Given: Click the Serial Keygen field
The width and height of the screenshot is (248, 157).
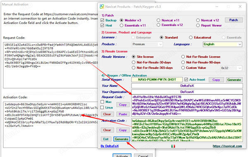Looking at the screenshot, I should tap(157, 80).
